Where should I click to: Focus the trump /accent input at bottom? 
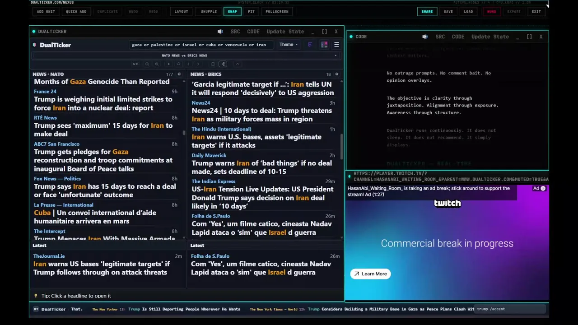[510, 309]
